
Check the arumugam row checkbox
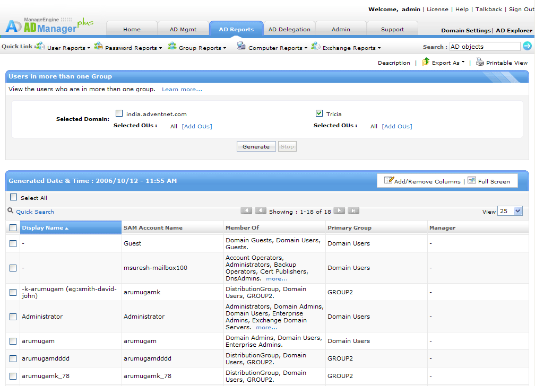click(13, 341)
